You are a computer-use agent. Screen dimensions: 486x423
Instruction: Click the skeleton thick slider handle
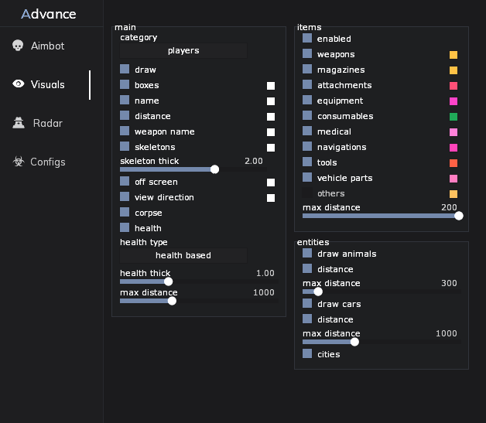(x=214, y=169)
